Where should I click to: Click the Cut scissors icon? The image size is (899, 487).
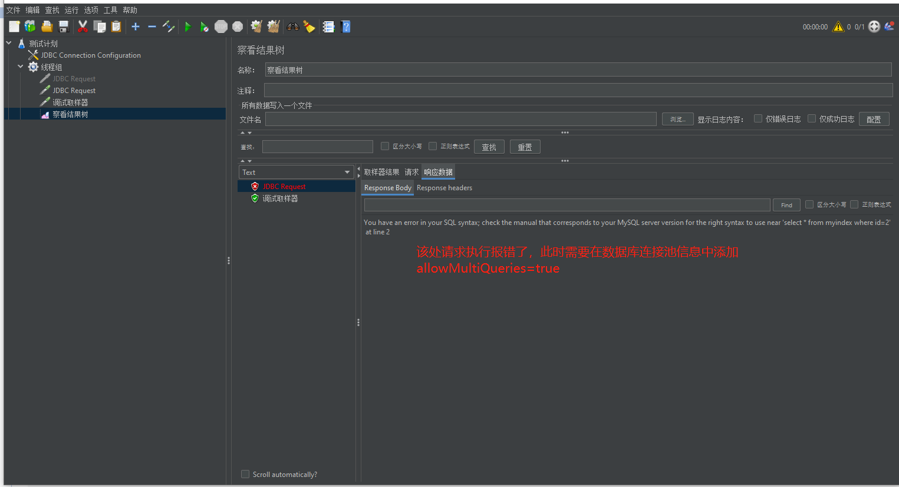point(83,26)
